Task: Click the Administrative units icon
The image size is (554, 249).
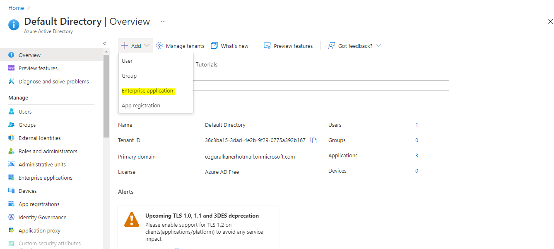Action: [x=11, y=164]
